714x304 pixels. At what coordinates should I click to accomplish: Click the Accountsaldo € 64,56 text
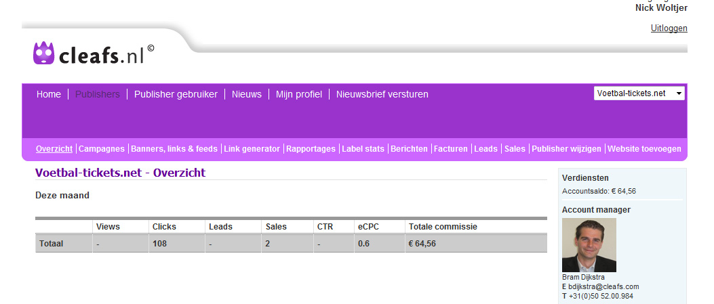tap(599, 192)
